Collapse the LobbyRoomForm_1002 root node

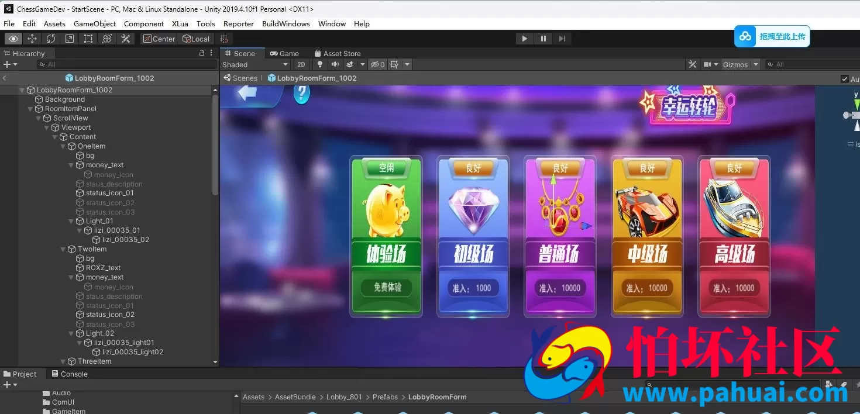[22, 90]
